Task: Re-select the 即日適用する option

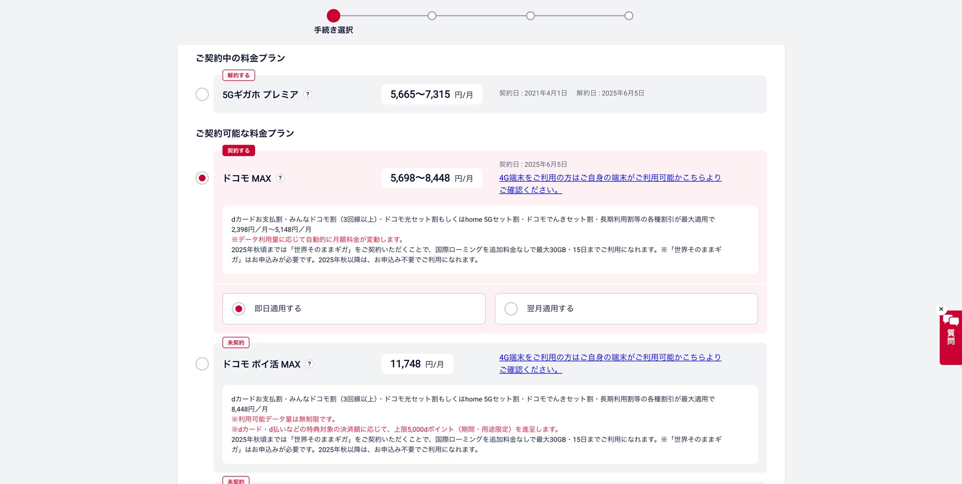Action: [x=238, y=309]
